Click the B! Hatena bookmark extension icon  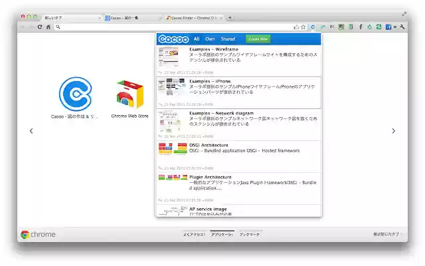point(332,27)
